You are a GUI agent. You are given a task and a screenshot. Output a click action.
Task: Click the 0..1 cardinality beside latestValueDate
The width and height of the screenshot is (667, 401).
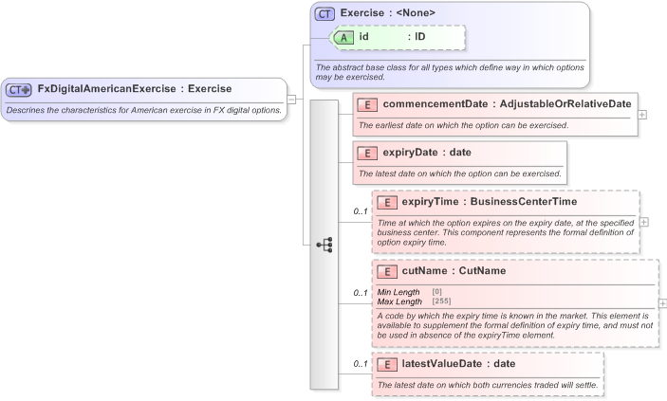361,364
